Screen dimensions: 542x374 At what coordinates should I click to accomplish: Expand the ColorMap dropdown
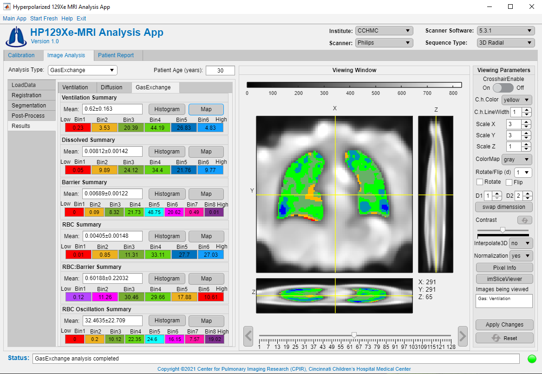click(x=517, y=160)
